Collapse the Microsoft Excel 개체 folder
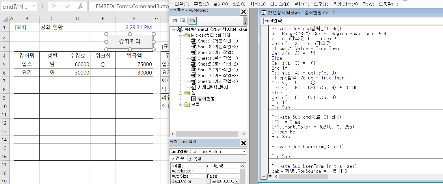The height and width of the screenshot is (184, 443). [x=180, y=35]
